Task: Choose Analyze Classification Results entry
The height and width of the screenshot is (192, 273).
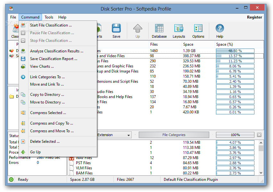Action: point(58,51)
